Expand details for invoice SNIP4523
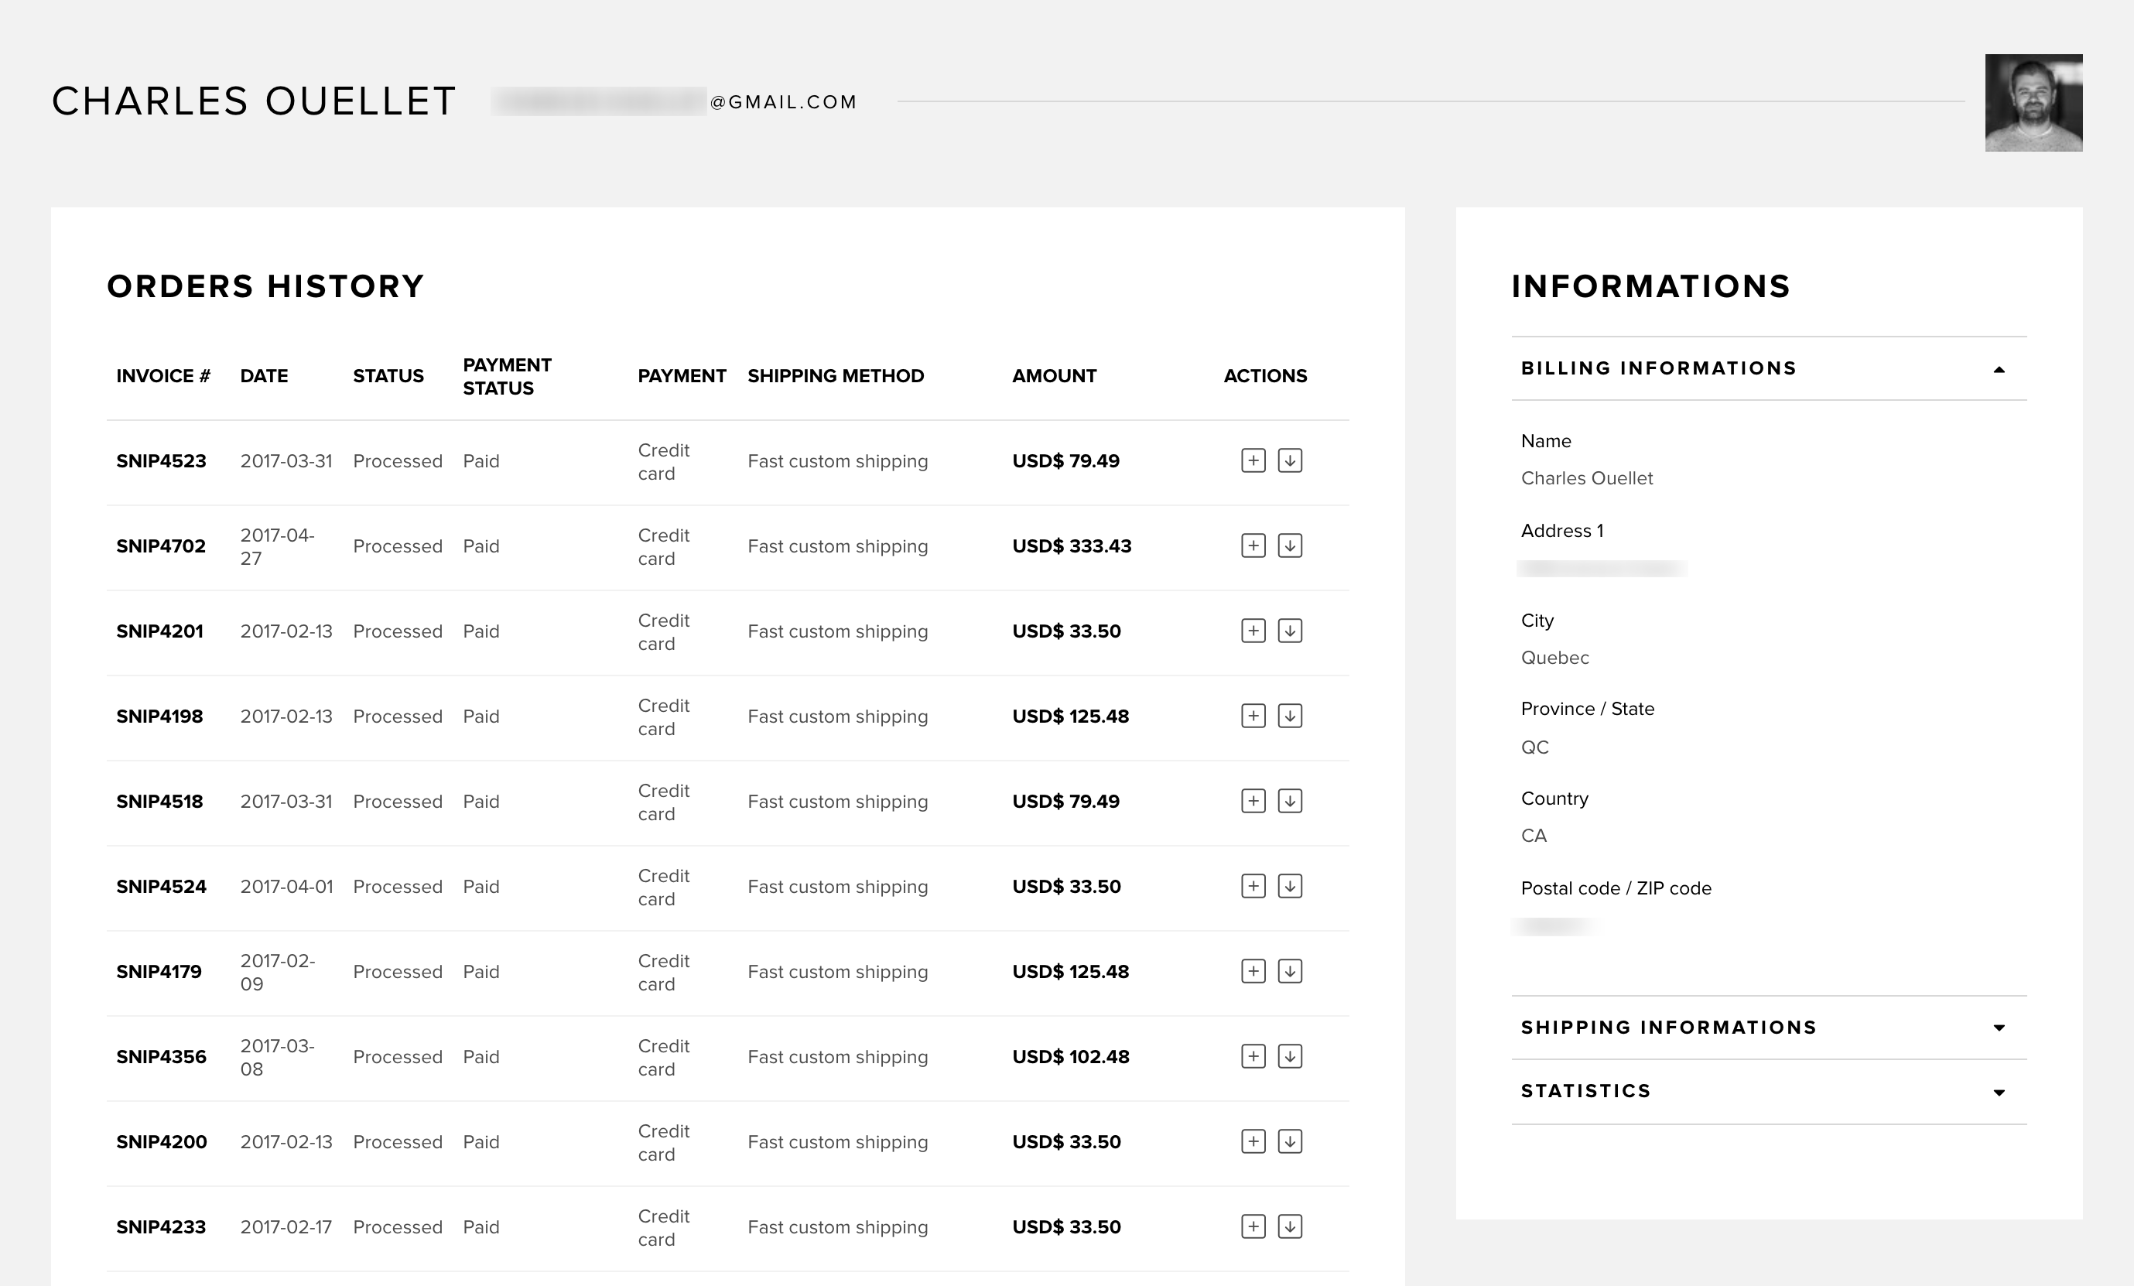The height and width of the screenshot is (1286, 2134). 1253,460
